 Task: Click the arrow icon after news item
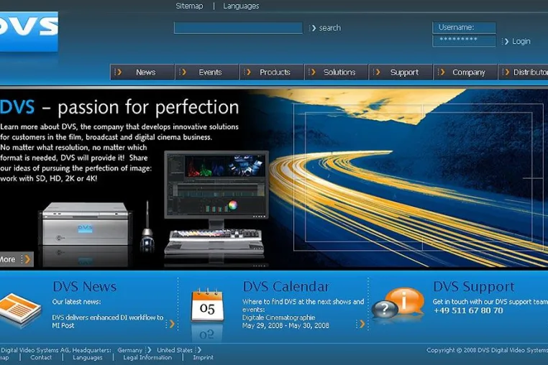170,324
